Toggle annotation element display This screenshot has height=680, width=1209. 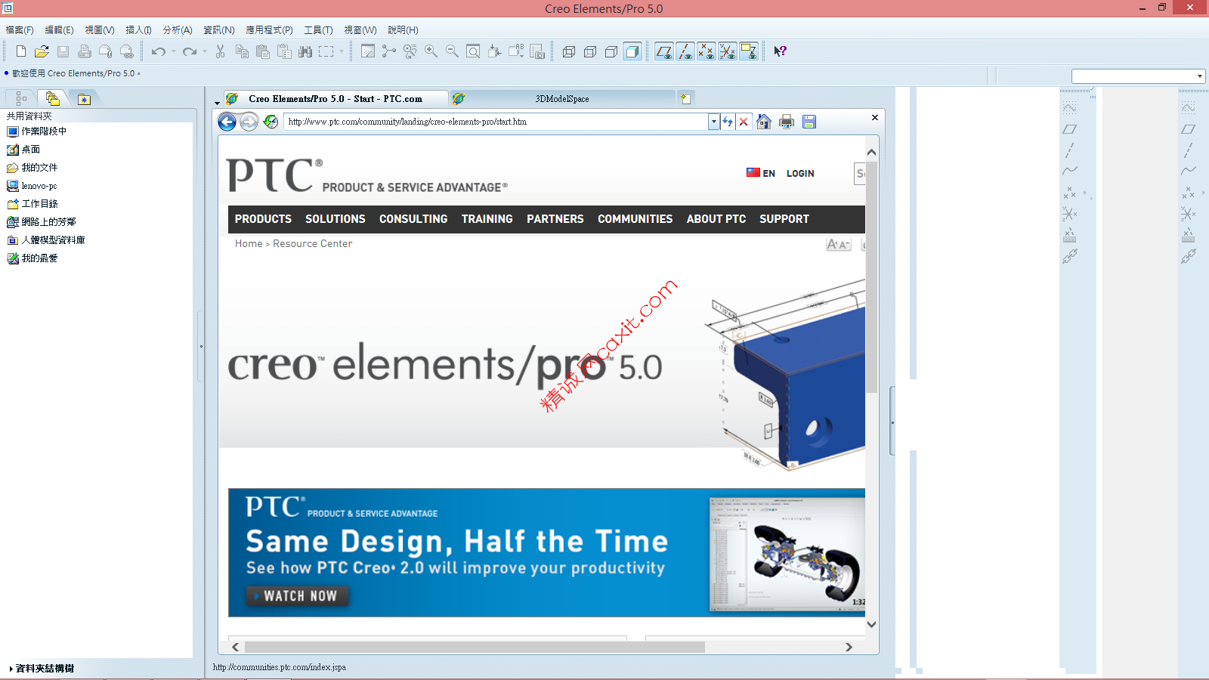(749, 51)
